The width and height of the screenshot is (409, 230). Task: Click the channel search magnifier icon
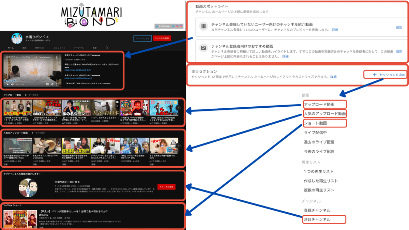(107, 48)
